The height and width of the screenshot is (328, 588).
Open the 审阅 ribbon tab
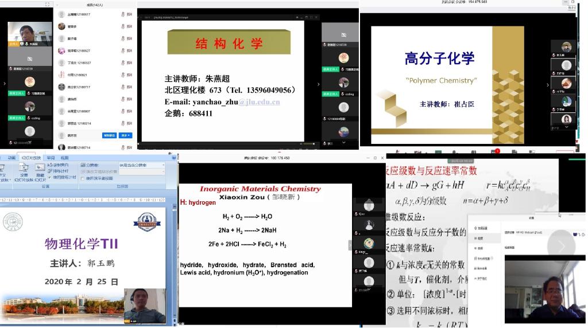click(x=51, y=158)
